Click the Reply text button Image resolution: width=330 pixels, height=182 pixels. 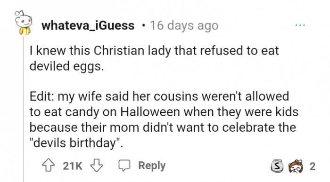pos(152,166)
